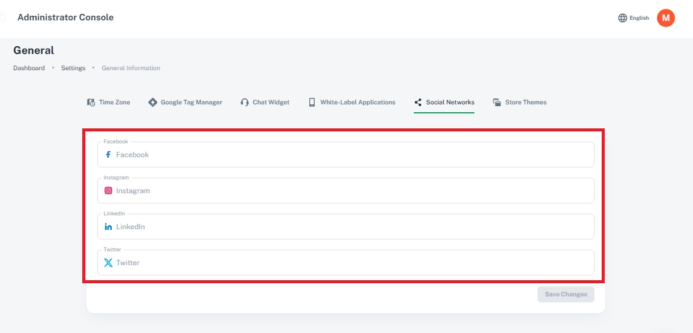Click the Facebook logo icon in the field
Viewport: 693px width, 333px height.
coord(108,155)
